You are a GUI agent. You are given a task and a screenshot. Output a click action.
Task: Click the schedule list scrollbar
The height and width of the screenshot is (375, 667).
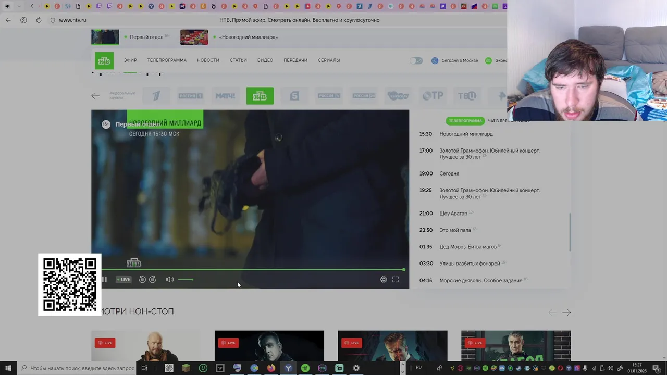[570, 232]
